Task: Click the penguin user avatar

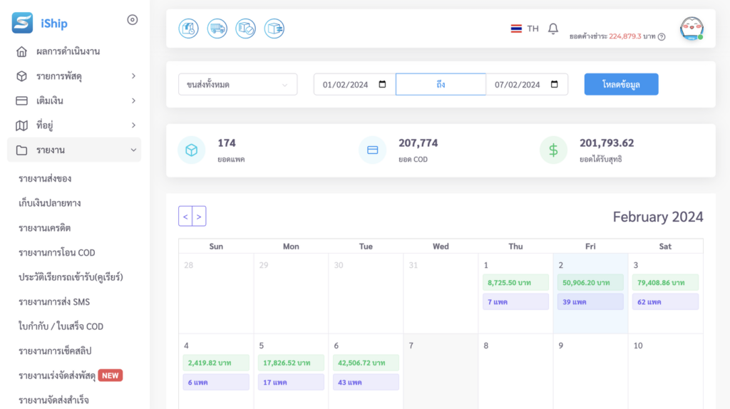Action: pos(691,29)
